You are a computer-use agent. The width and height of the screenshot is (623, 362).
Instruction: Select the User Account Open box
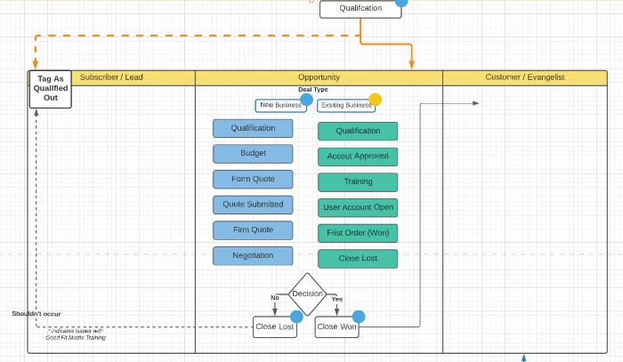[x=358, y=207]
